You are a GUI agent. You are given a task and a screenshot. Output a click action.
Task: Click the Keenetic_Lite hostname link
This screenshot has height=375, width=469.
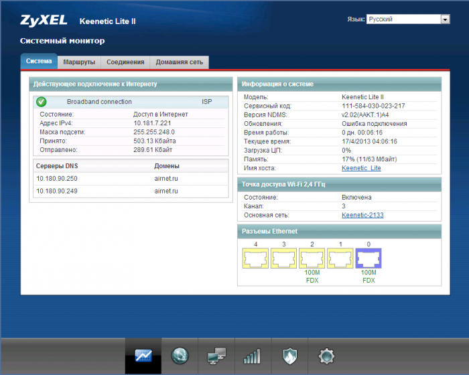pyautogui.click(x=360, y=168)
